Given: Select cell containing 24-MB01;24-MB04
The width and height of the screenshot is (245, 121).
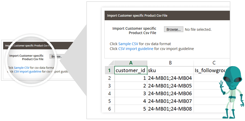Looking at the screenshot, I should pyautogui.click(x=170, y=78).
